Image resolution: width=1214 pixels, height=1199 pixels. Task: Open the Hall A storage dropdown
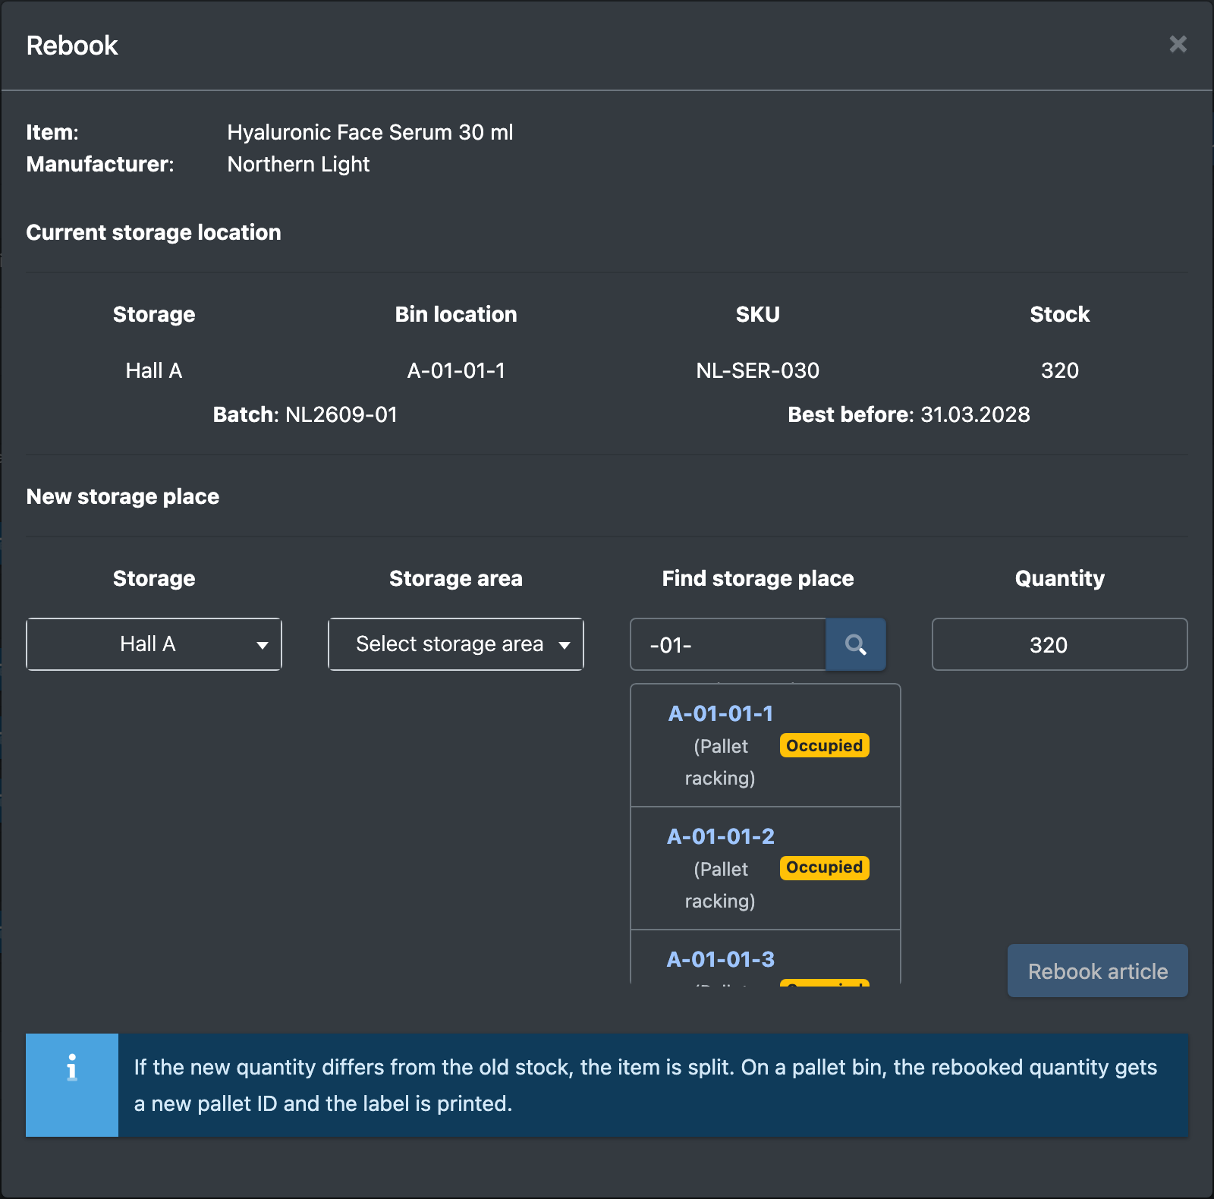(154, 644)
